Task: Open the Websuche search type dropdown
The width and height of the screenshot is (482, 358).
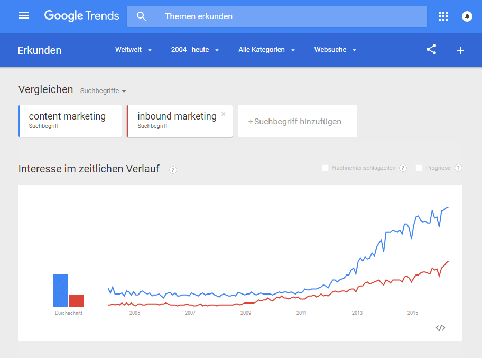Action: (335, 50)
